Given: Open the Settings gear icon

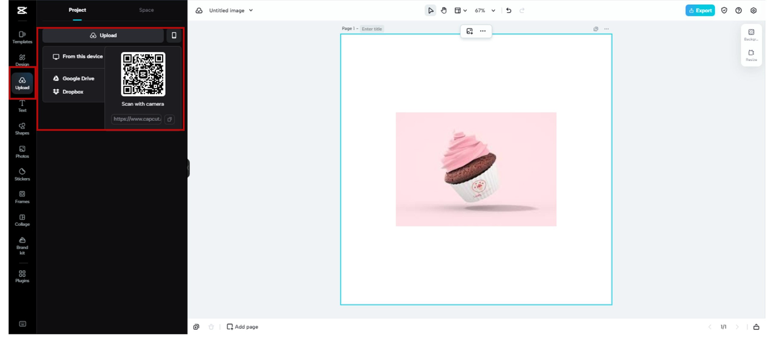Looking at the screenshot, I should 753,10.
